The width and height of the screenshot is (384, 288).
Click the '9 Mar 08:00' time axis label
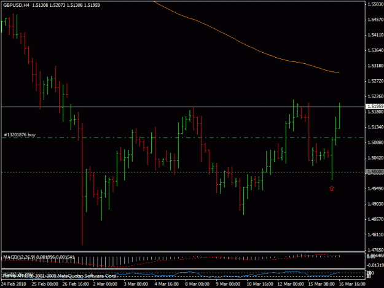tap(228, 284)
